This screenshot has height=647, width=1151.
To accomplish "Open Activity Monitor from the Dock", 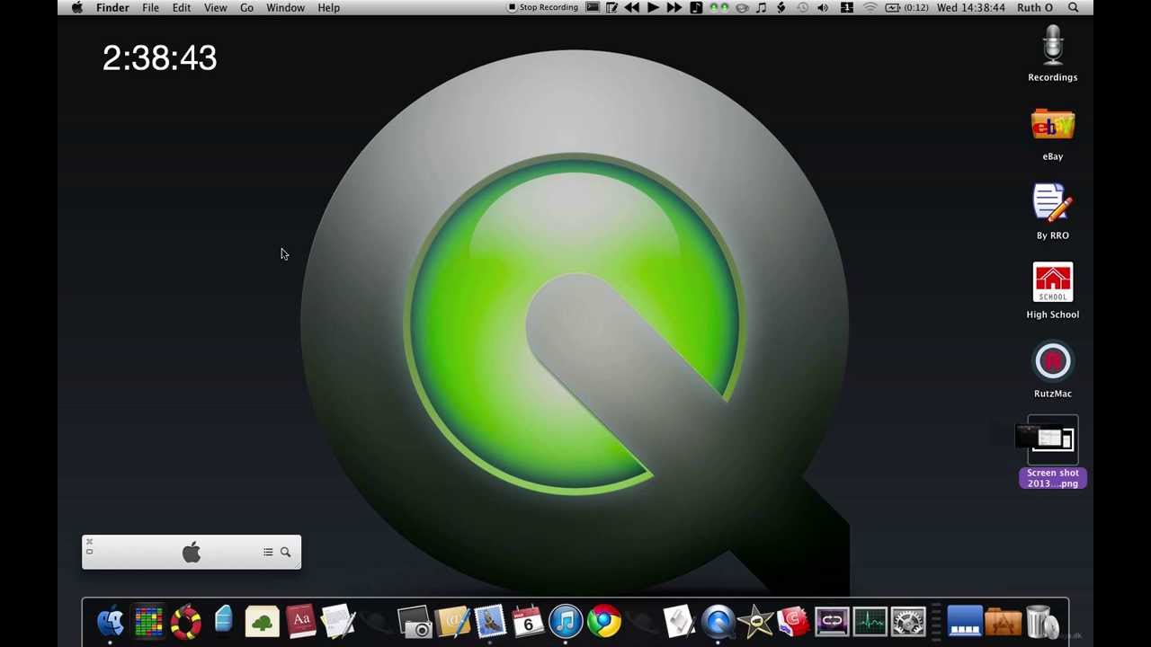I will tap(870, 622).
